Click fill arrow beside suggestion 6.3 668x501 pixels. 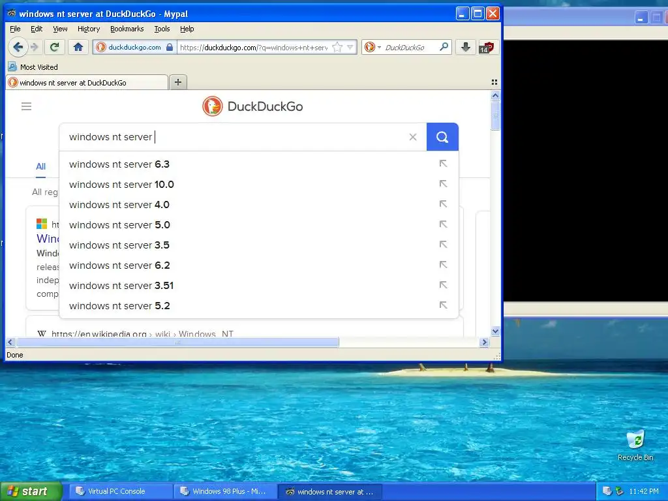coord(443,164)
